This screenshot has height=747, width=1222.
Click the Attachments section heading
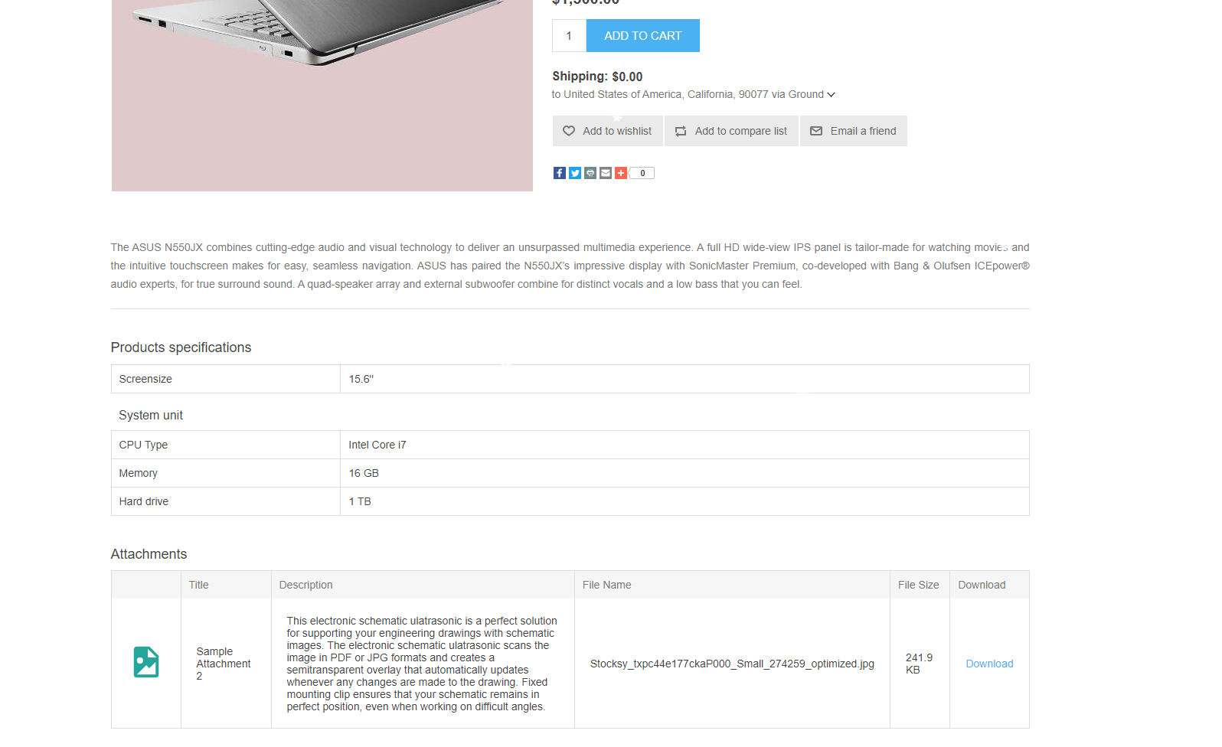click(149, 554)
